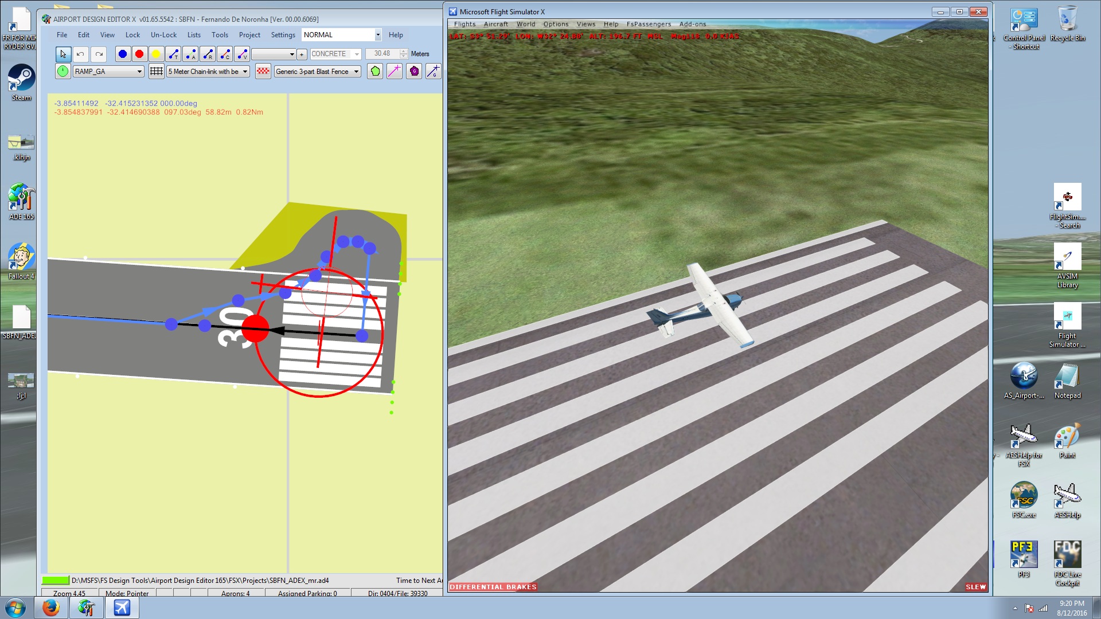Click the Undo arrow button
1101x619 pixels.
tap(81, 54)
